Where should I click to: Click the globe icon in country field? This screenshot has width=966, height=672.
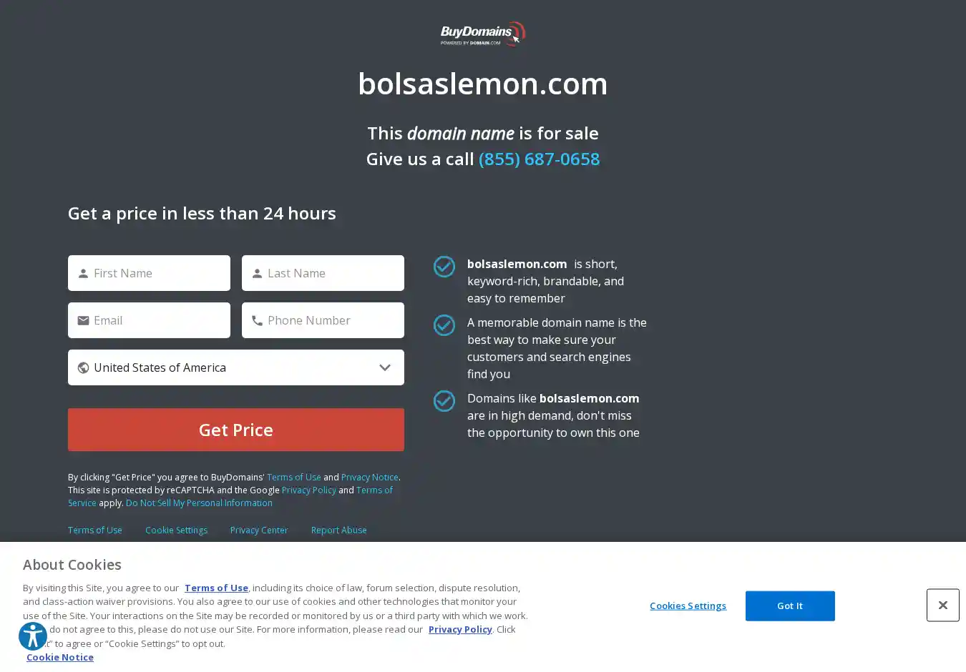tap(83, 367)
